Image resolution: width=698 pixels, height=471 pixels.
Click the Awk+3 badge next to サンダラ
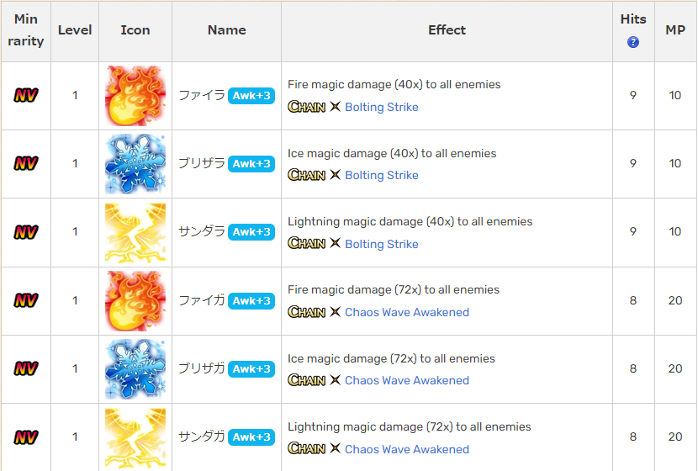[x=251, y=232]
